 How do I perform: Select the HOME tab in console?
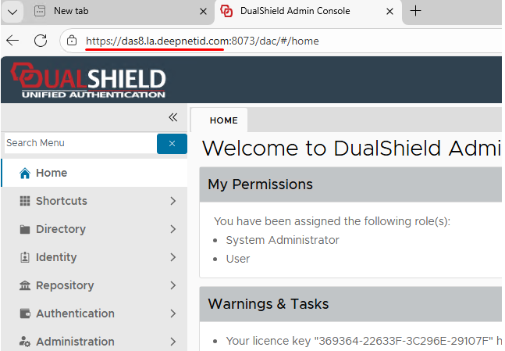(x=223, y=120)
